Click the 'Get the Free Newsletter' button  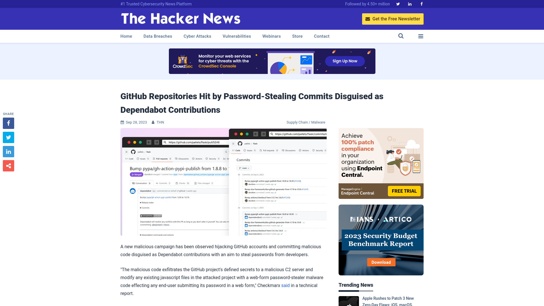[x=393, y=19]
